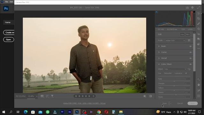
Task: Open the Masking tool
Action: pyautogui.click(x=198, y=29)
